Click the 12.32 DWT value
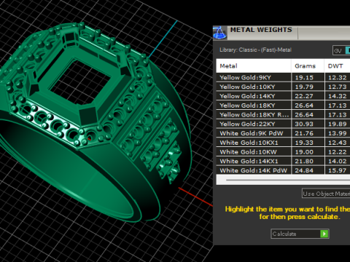This screenshot has width=350, height=262. point(338,78)
